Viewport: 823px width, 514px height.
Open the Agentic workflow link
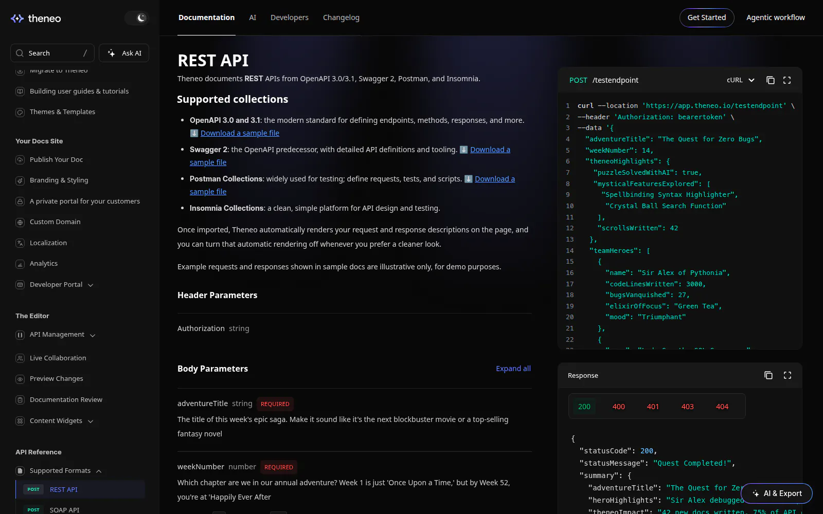pyautogui.click(x=776, y=17)
